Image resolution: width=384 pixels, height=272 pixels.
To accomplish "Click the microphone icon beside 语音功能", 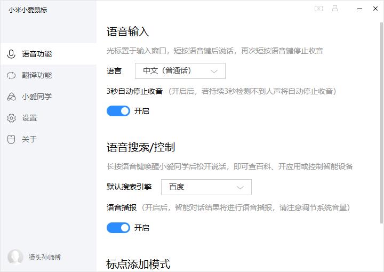I will 11,54.
